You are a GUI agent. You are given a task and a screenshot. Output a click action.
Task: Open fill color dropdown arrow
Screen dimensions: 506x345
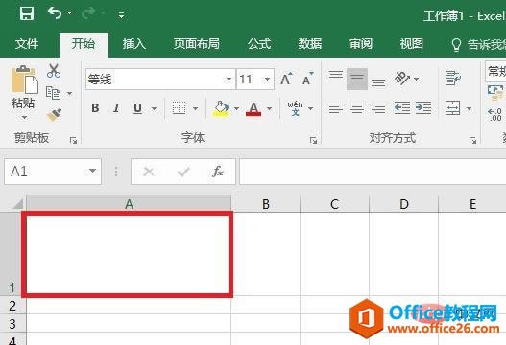[236, 108]
